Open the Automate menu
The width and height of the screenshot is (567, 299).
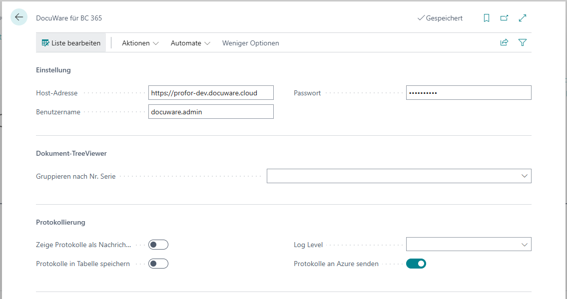pos(190,43)
